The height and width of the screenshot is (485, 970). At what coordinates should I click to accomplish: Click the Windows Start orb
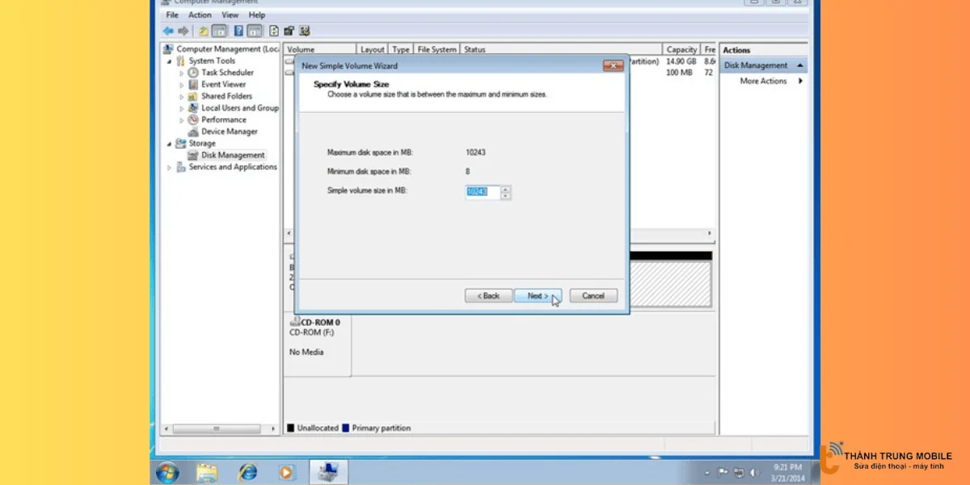[x=167, y=471]
